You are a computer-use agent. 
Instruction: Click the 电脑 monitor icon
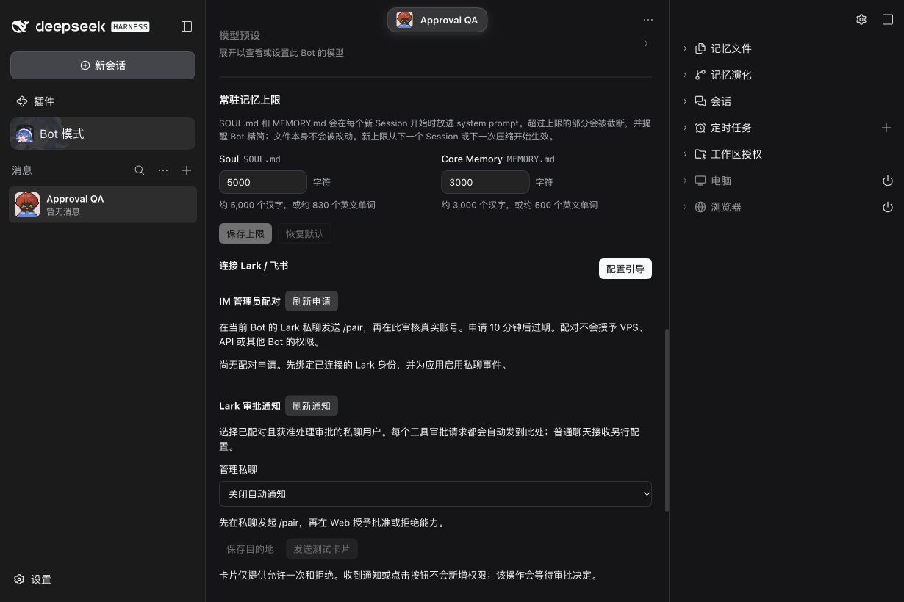click(700, 181)
